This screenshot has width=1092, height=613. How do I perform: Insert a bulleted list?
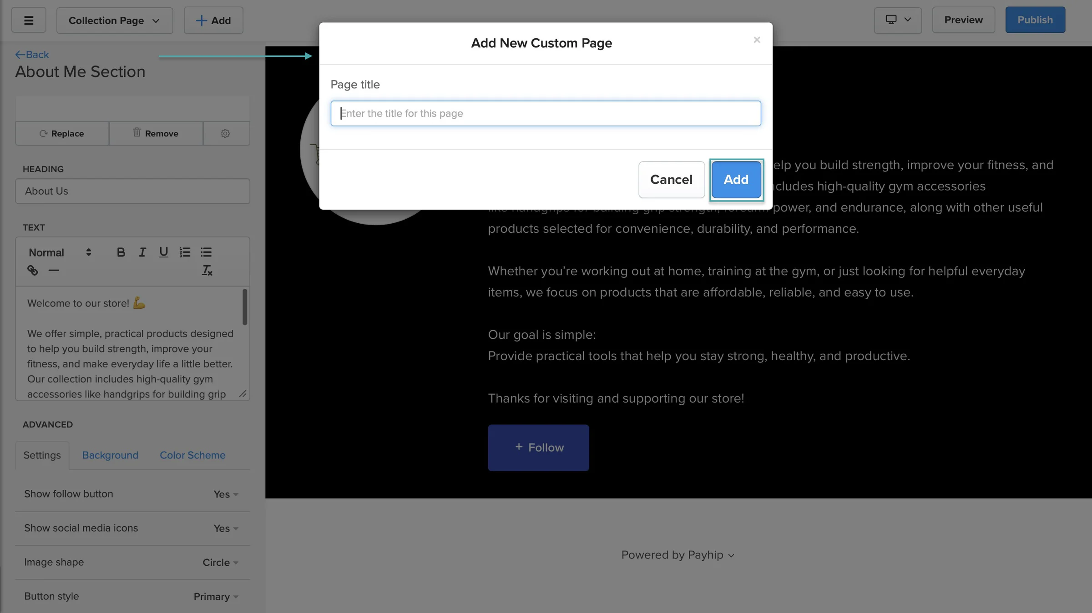pos(206,252)
